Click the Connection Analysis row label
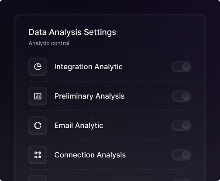 [x=90, y=155]
